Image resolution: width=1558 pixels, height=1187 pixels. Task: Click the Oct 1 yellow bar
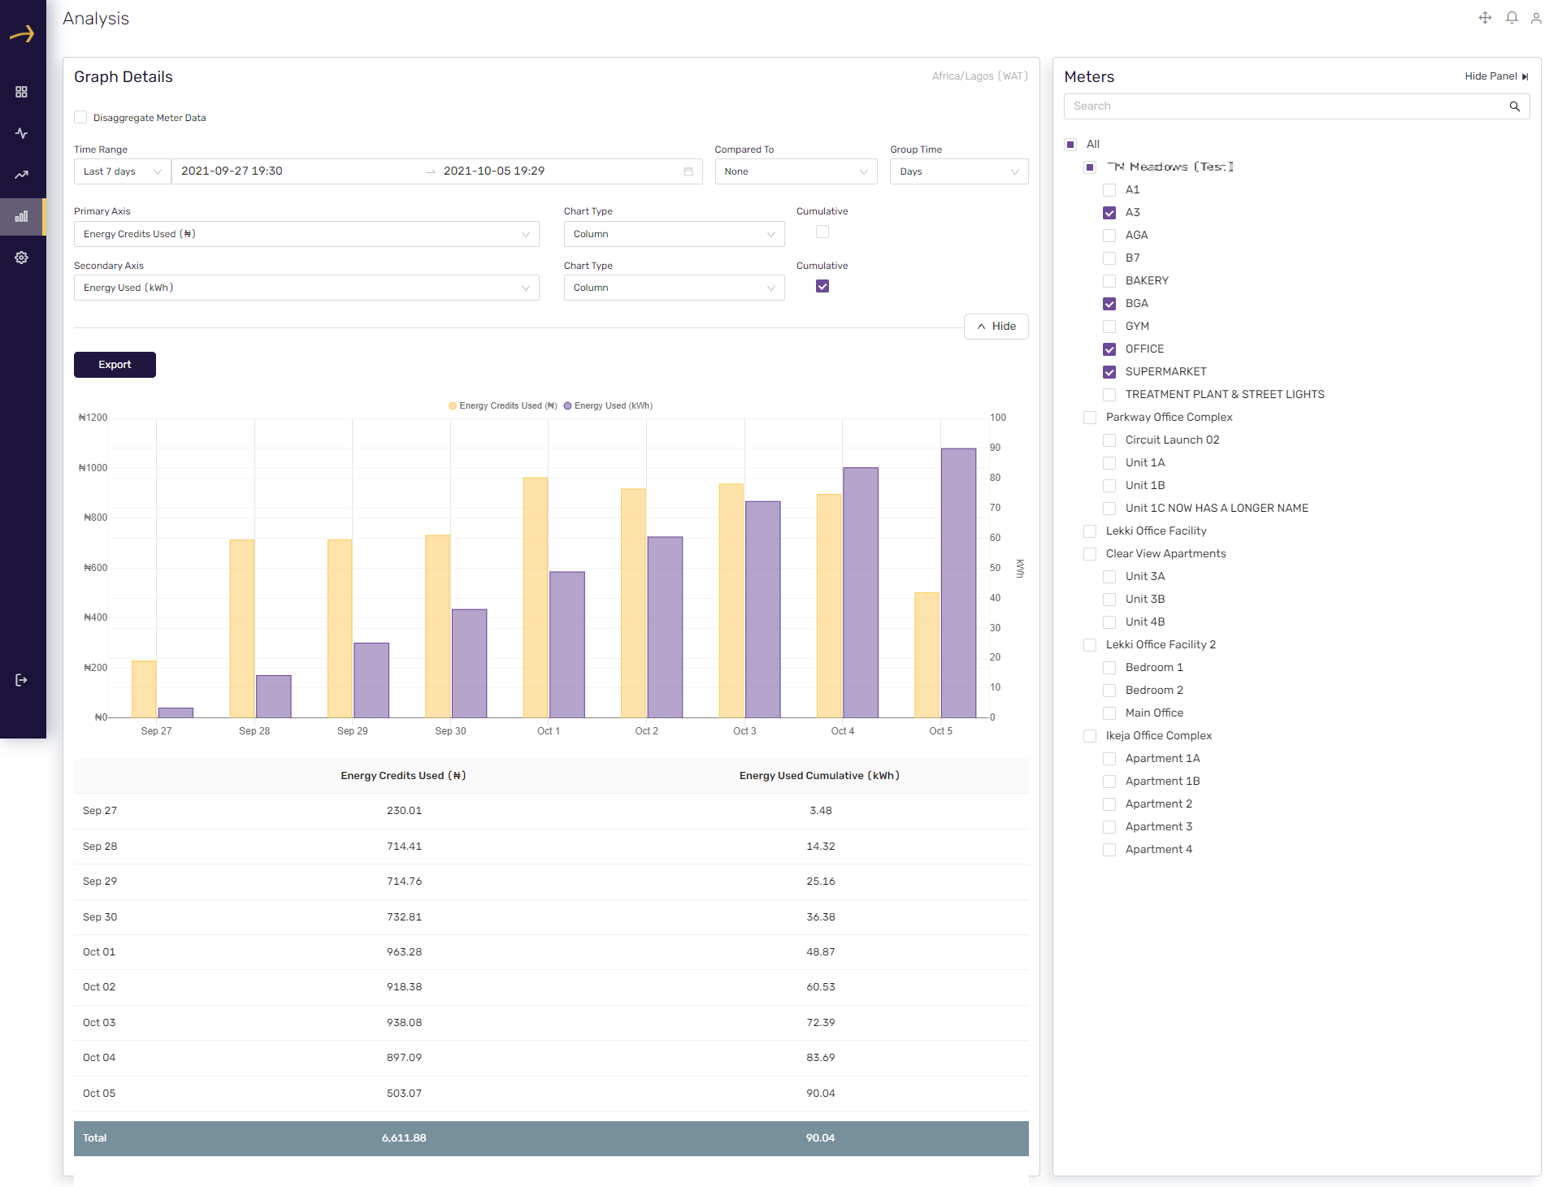[x=536, y=597]
